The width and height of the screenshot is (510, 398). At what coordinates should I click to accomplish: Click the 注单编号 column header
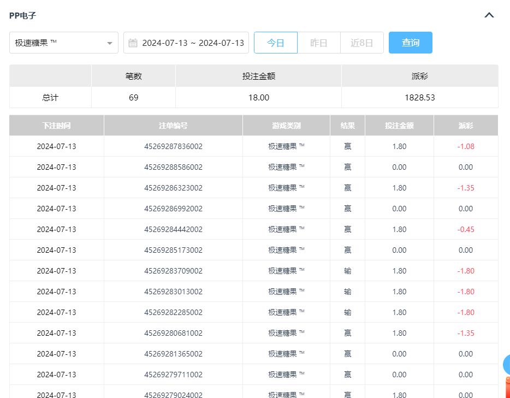pyautogui.click(x=173, y=126)
